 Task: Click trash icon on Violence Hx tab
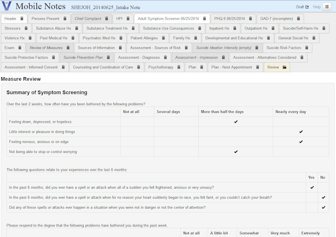[x=30, y=38]
